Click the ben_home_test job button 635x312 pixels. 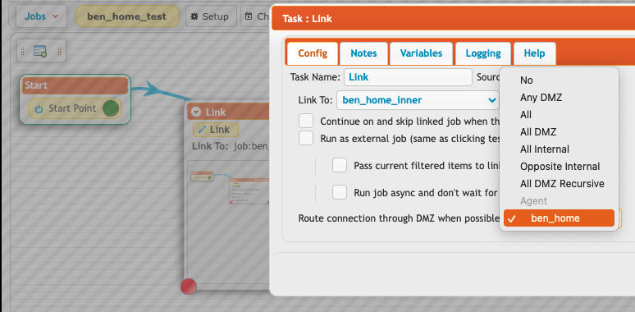click(x=127, y=16)
